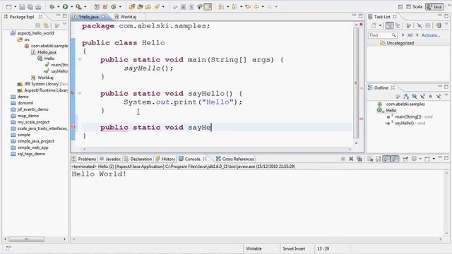Navigate back with yellow left arrow
452x254 pixels.
[x=256, y=6]
